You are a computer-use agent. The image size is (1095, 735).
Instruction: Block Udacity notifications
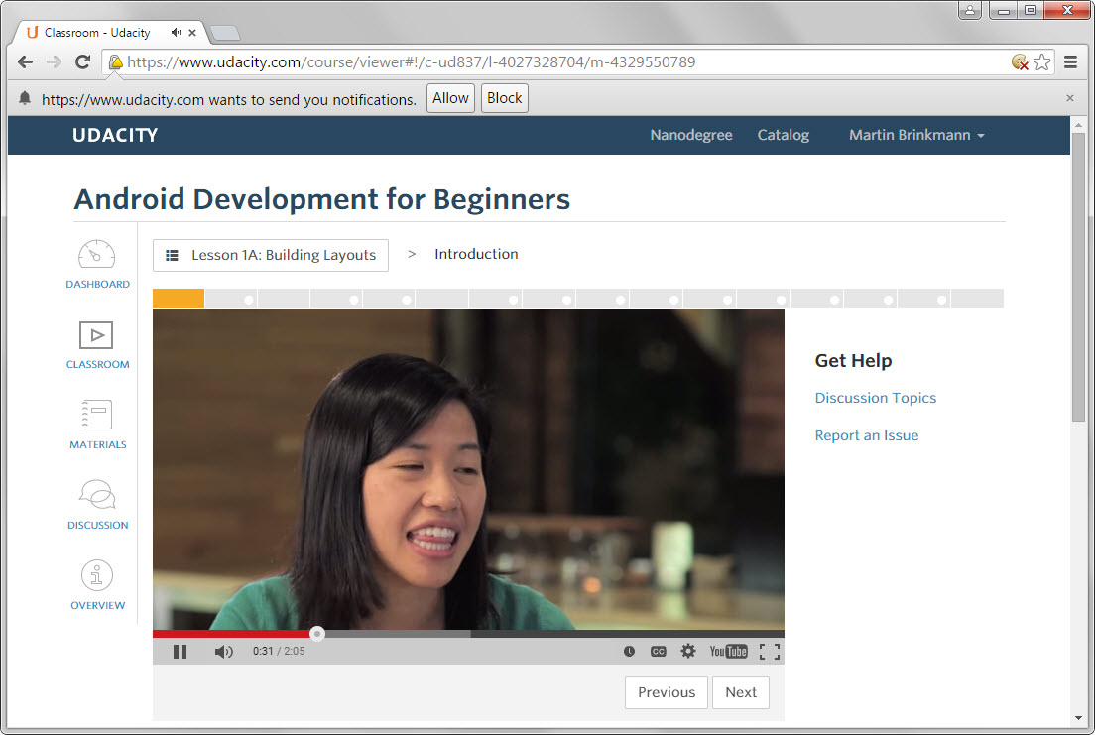pos(504,98)
